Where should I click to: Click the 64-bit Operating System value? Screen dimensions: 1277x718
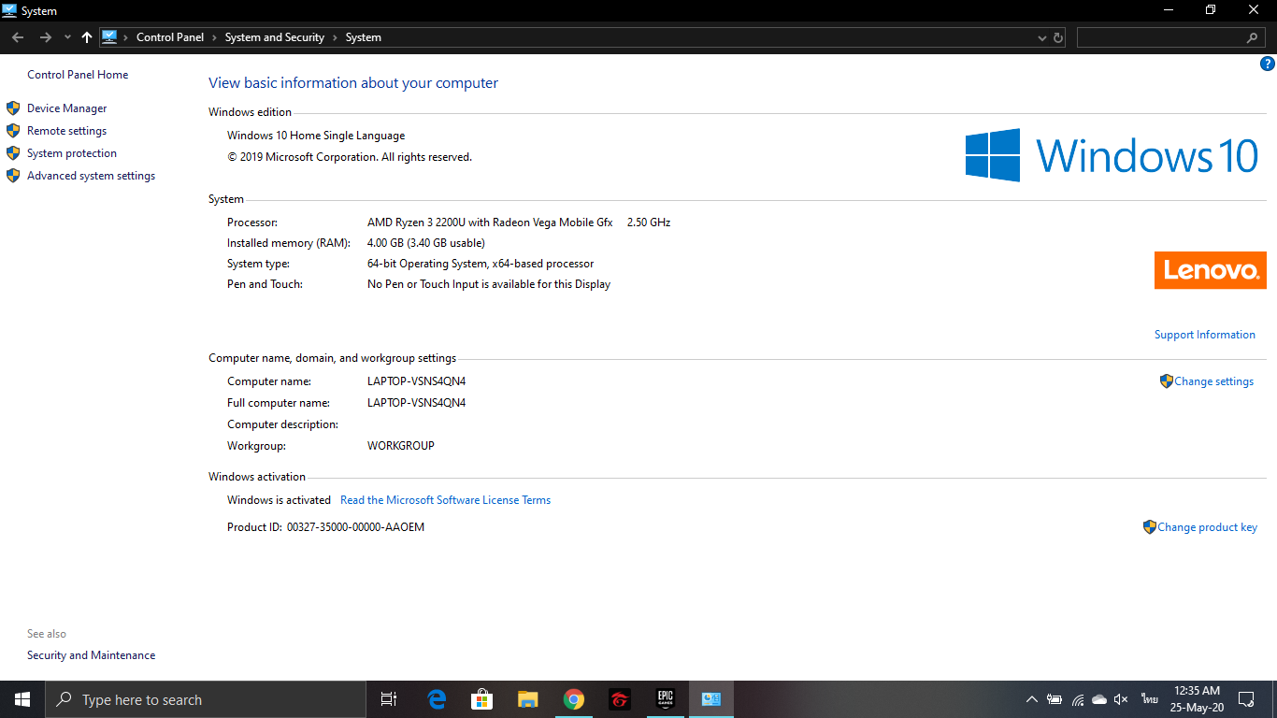click(x=481, y=264)
